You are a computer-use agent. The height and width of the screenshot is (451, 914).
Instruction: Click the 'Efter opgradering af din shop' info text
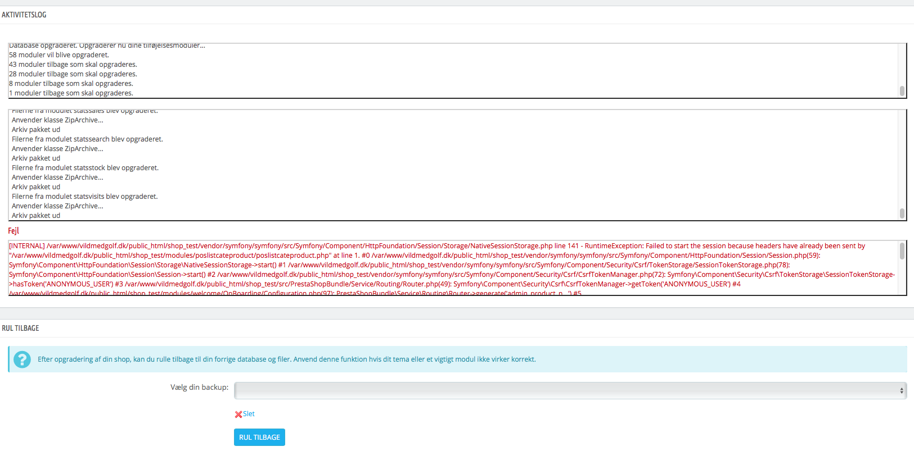click(287, 359)
